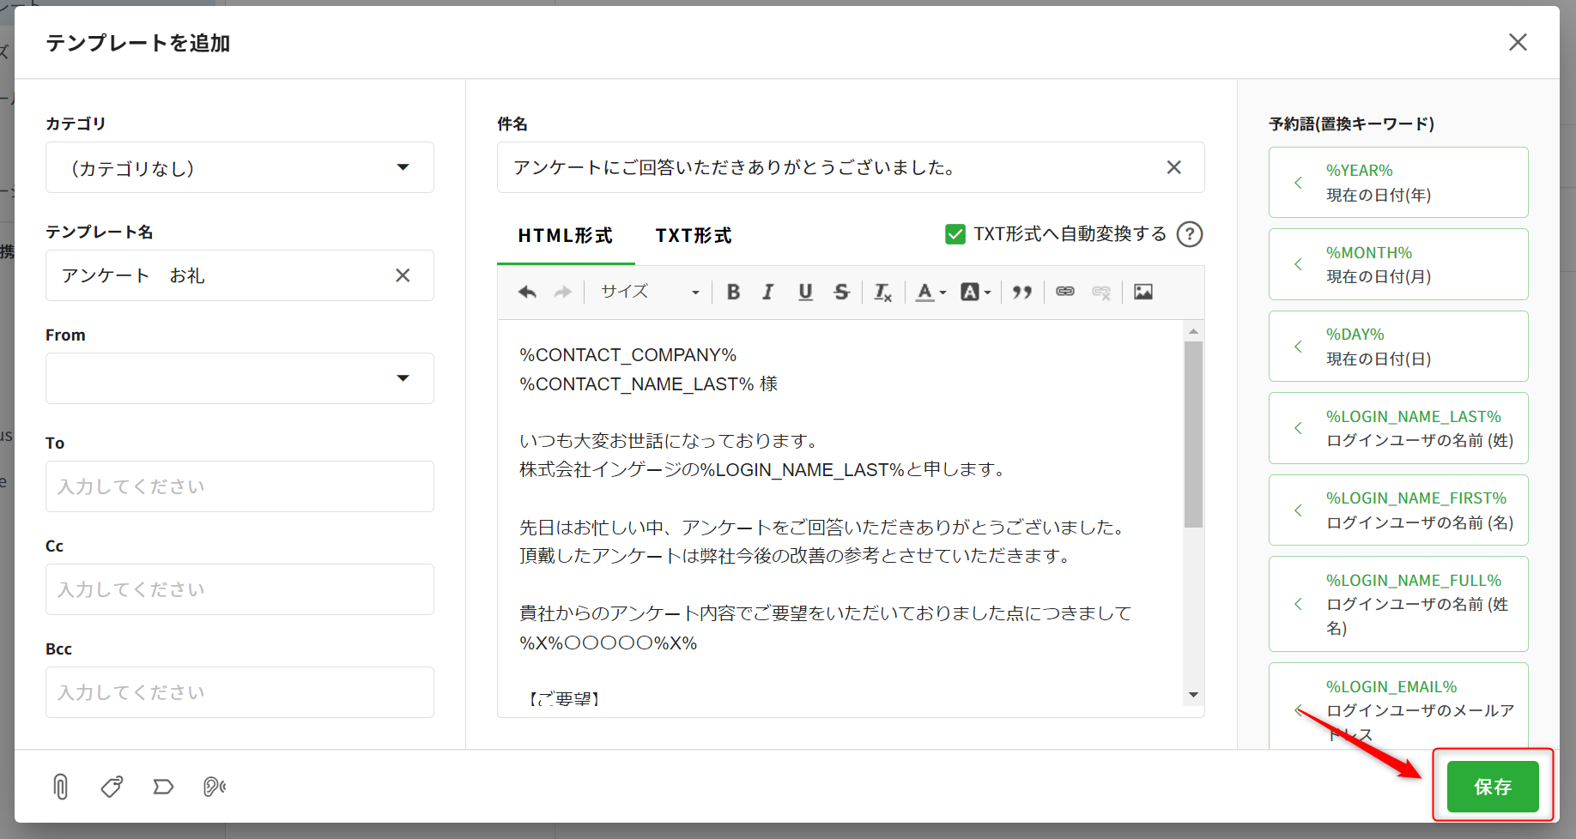
Task: Click the green 保存 button
Action: tap(1492, 787)
